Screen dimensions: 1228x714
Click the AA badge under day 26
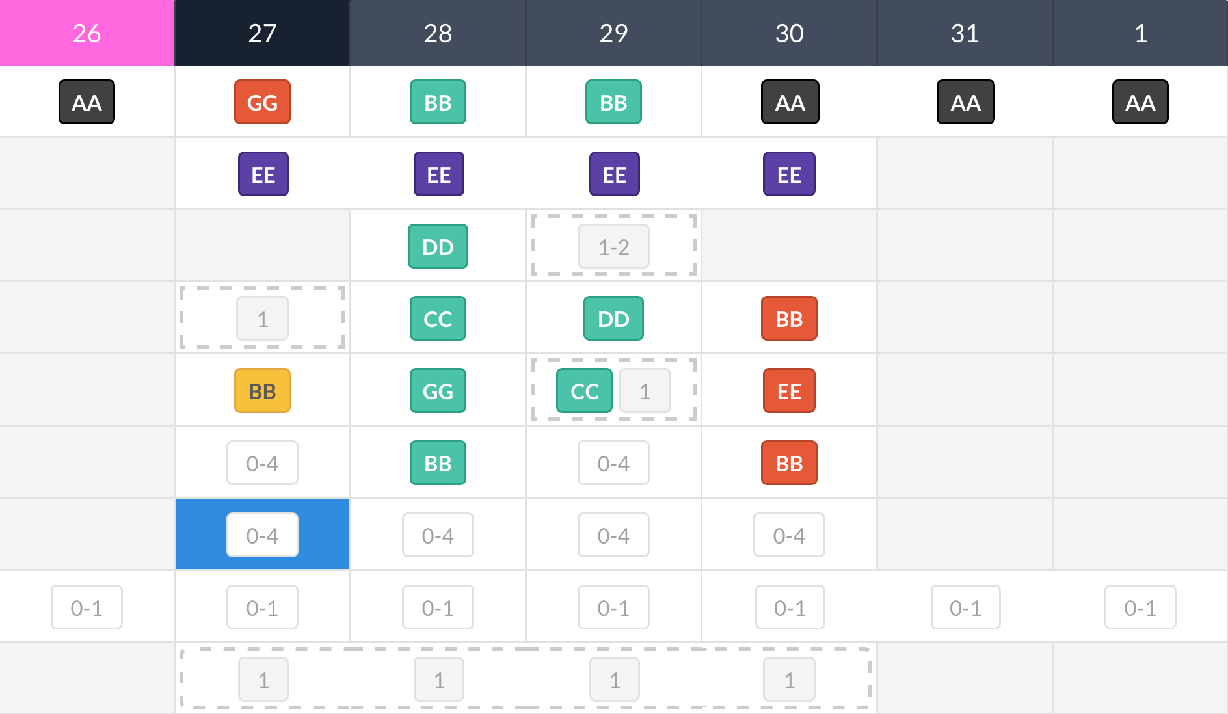(87, 102)
